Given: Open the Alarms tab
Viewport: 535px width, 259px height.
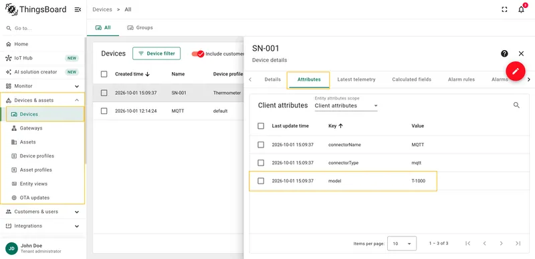Looking at the screenshot, I should 500,79.
